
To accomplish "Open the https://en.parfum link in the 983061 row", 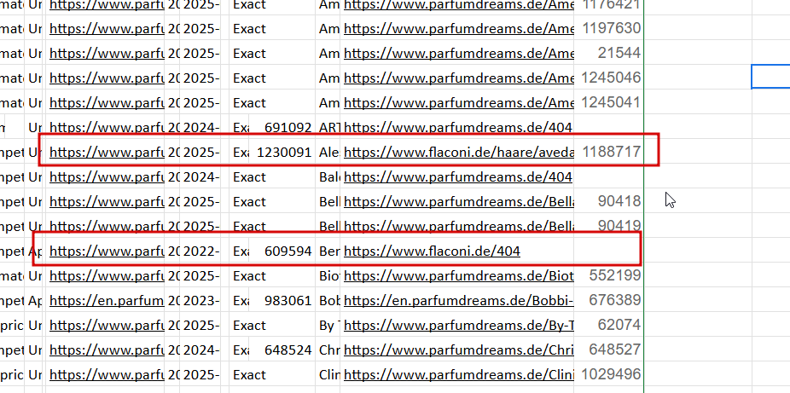I will tap(107, 300).
